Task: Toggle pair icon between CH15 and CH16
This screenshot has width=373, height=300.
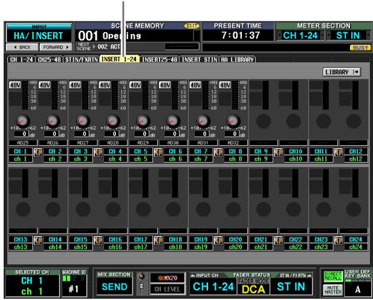Action: click(x=98, y=240)
